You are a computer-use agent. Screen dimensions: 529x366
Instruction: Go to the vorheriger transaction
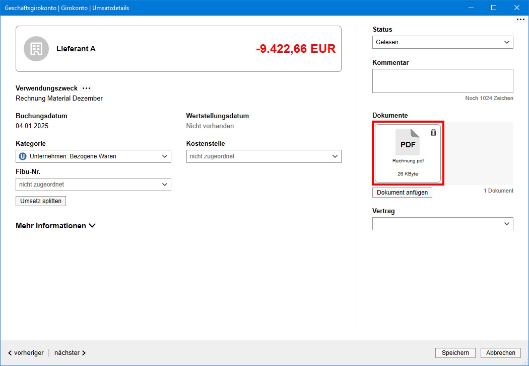click(x=26, y=353)
